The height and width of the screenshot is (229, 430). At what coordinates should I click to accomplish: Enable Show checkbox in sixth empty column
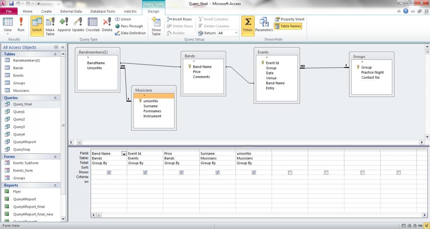[x=290, y=172]
